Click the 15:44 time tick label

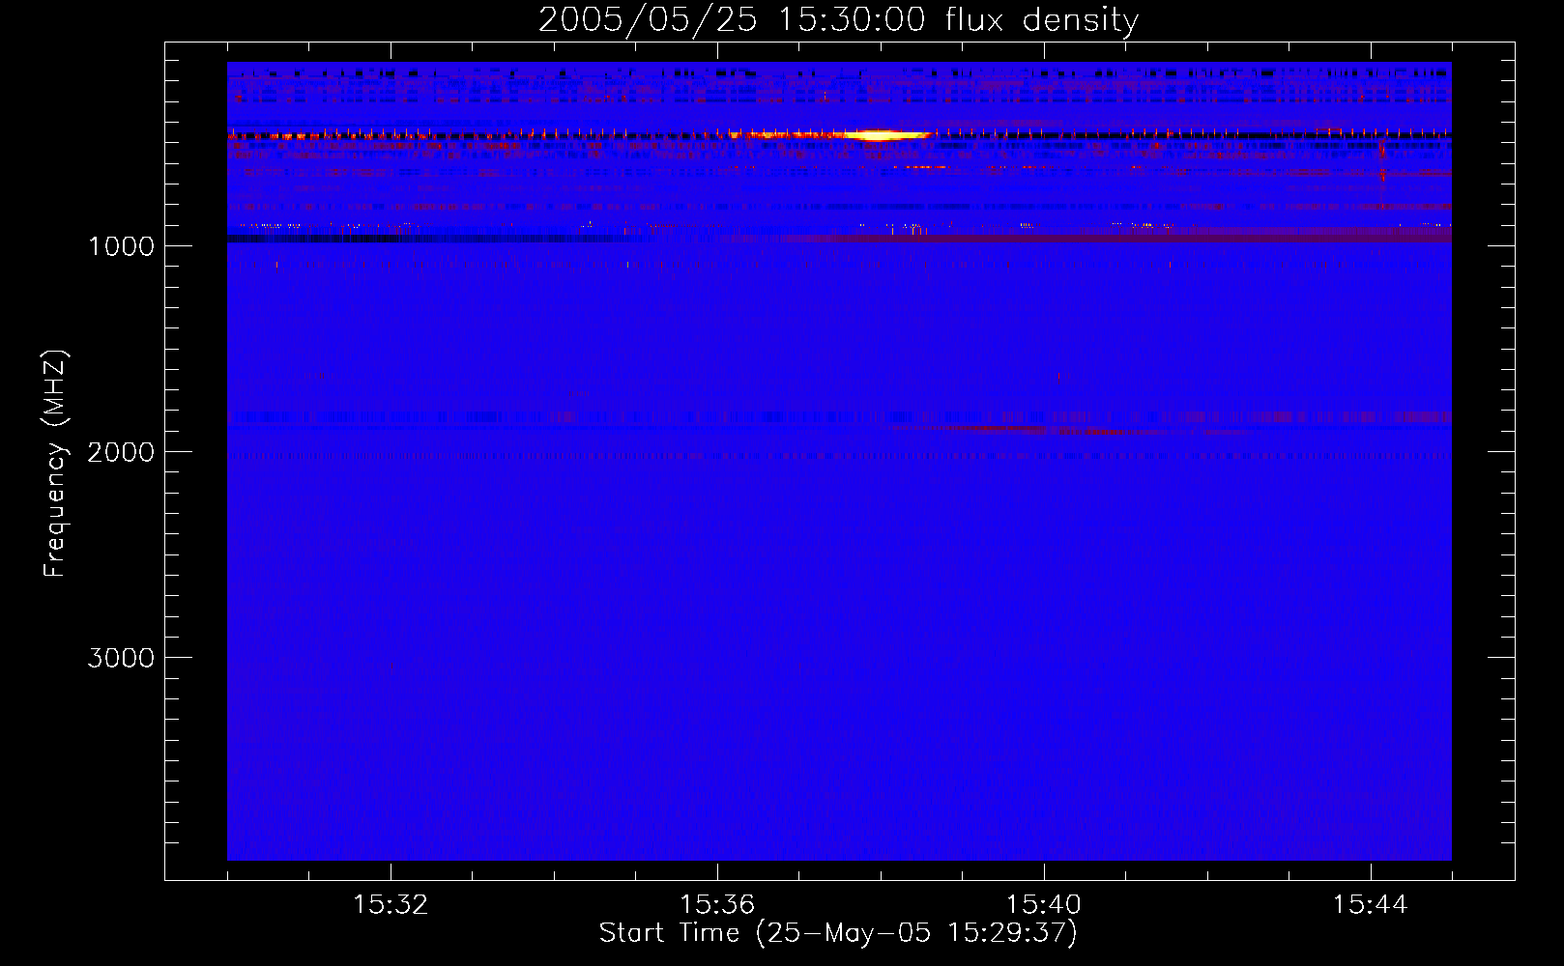[x=1371, y=905]
